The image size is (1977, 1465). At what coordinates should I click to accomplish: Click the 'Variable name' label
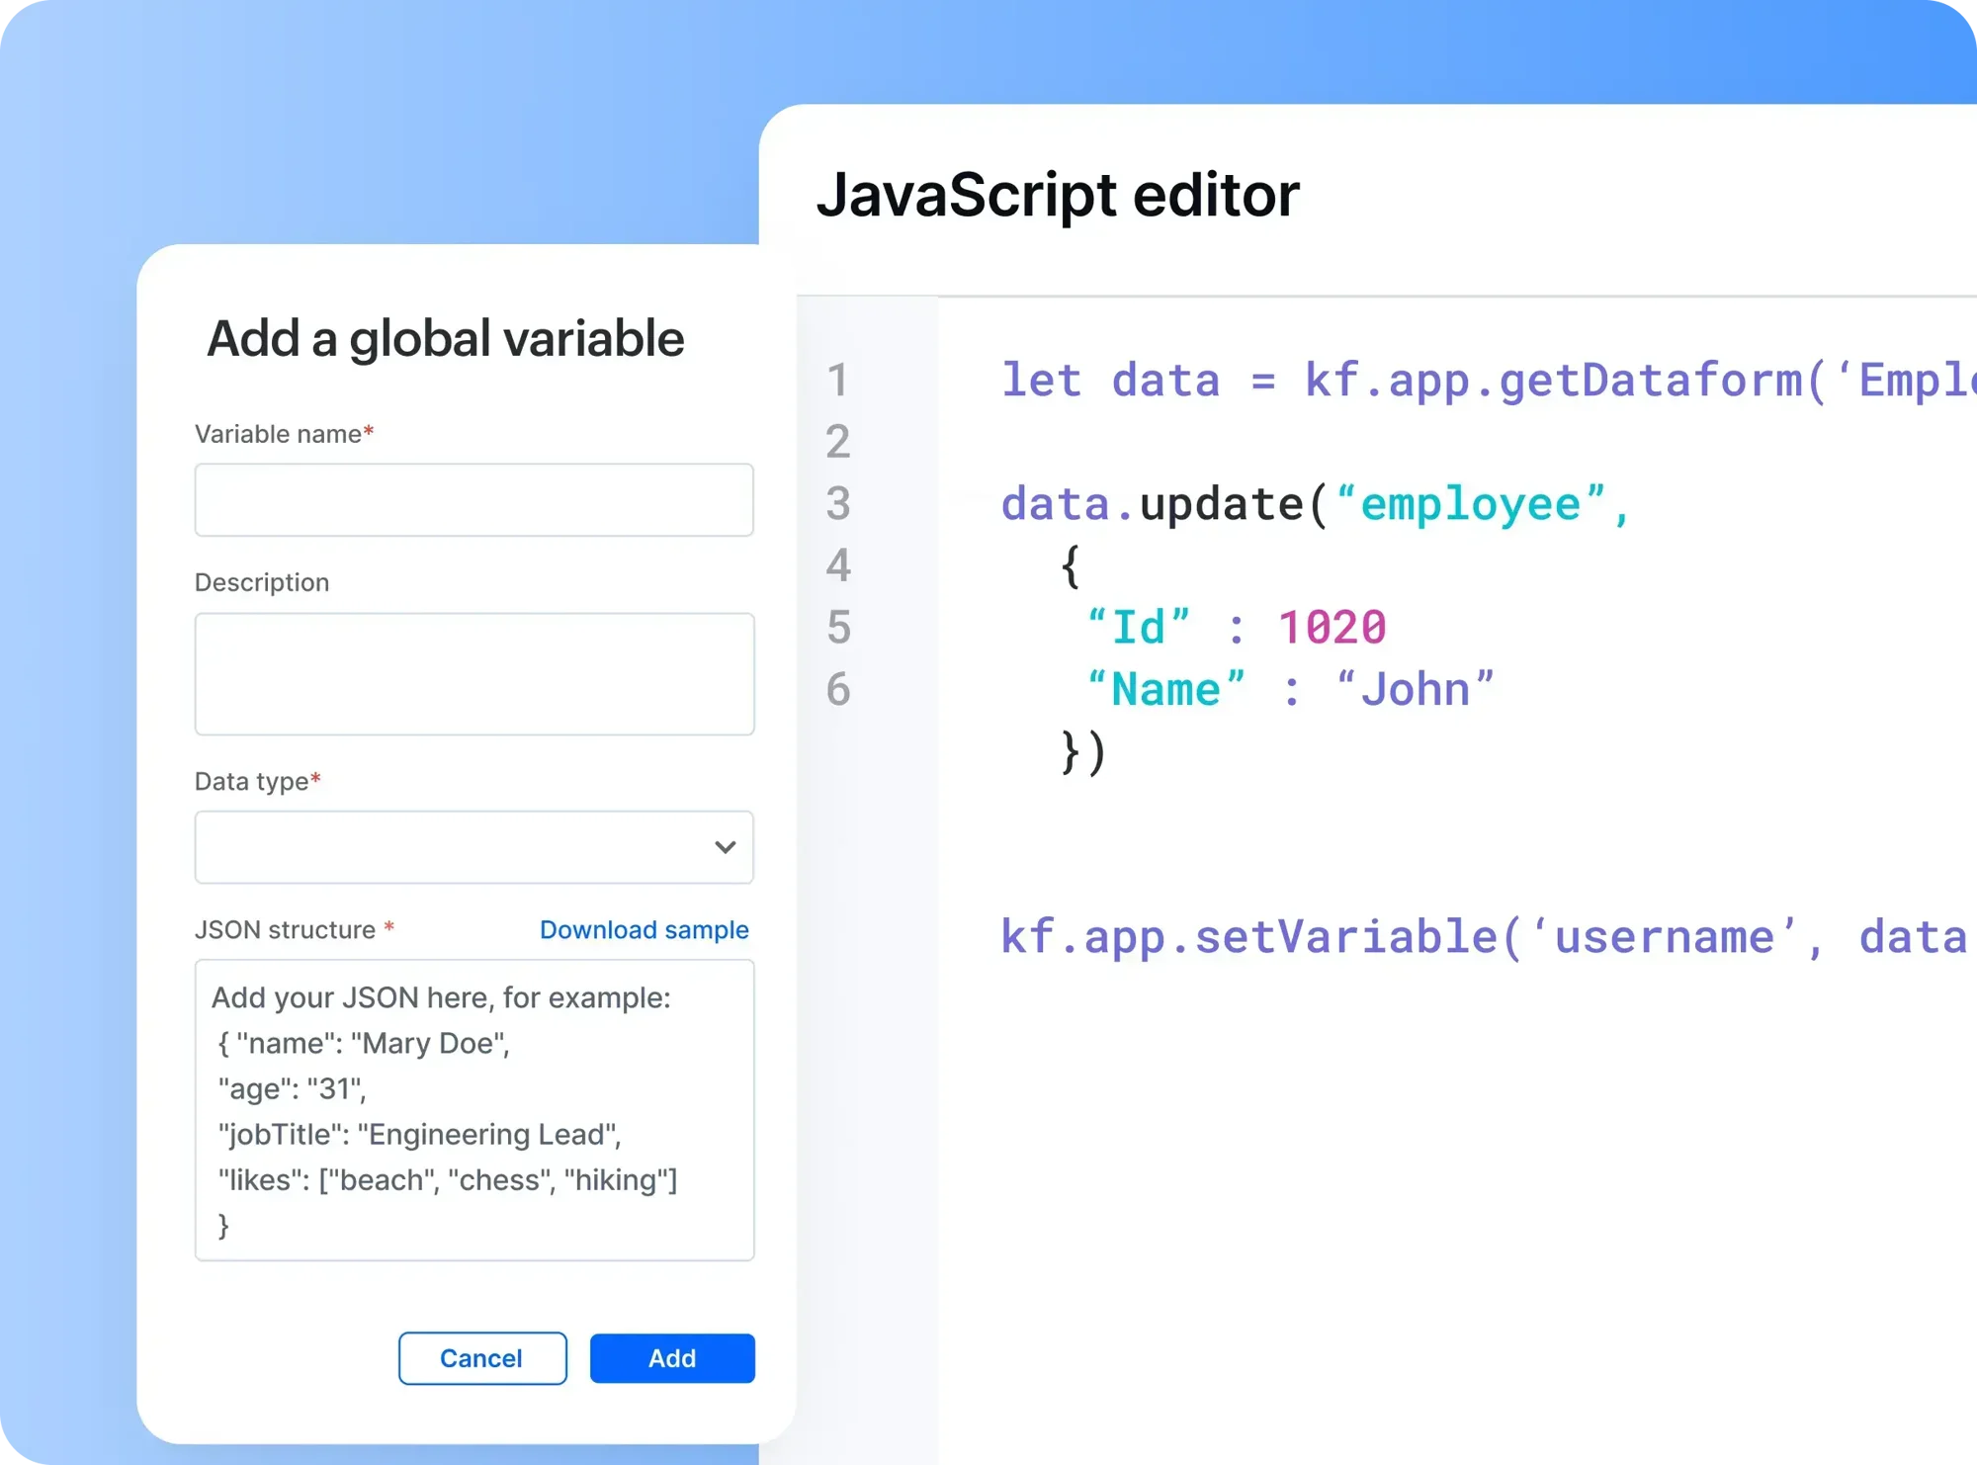[284, 434]
